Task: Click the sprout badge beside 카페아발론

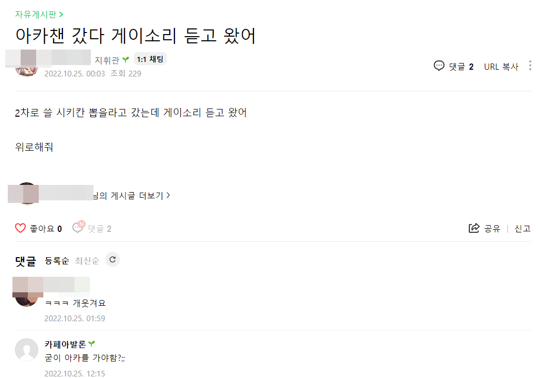Action: pos(92,344)
